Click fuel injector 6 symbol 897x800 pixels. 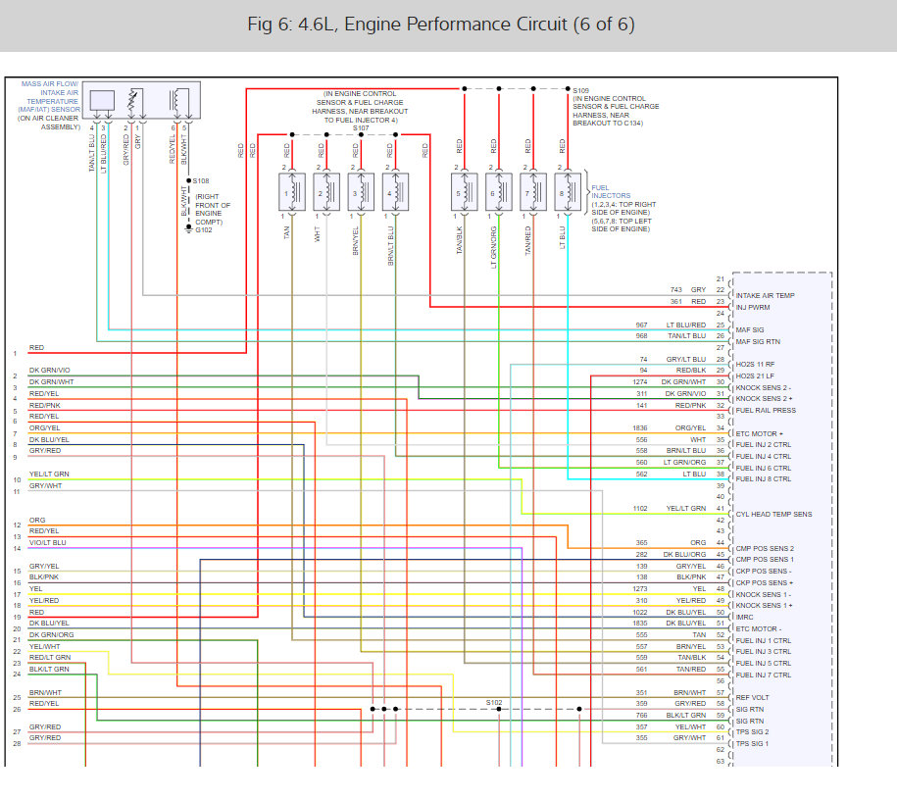click(499, 193)
